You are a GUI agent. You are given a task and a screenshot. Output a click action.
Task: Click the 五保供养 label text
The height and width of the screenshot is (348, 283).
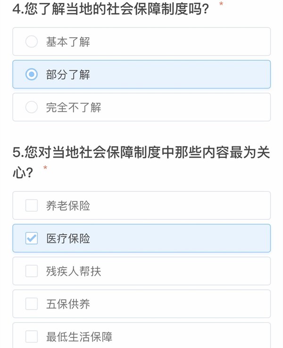coord(68,304)
